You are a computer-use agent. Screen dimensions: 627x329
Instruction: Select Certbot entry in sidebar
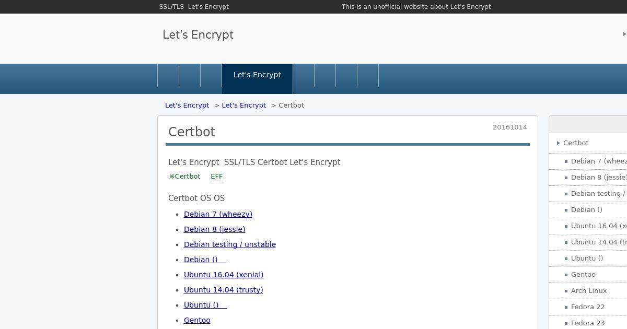point(576,143)
